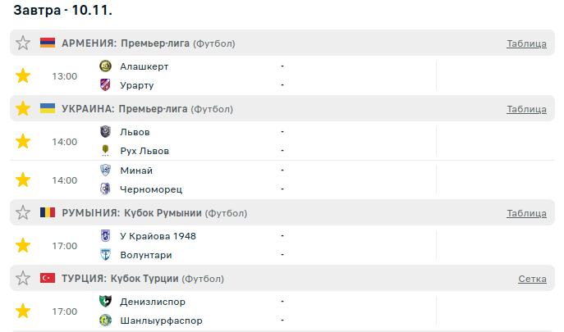
Task: Click the Alashkert team logo
Action: (105, 66)
